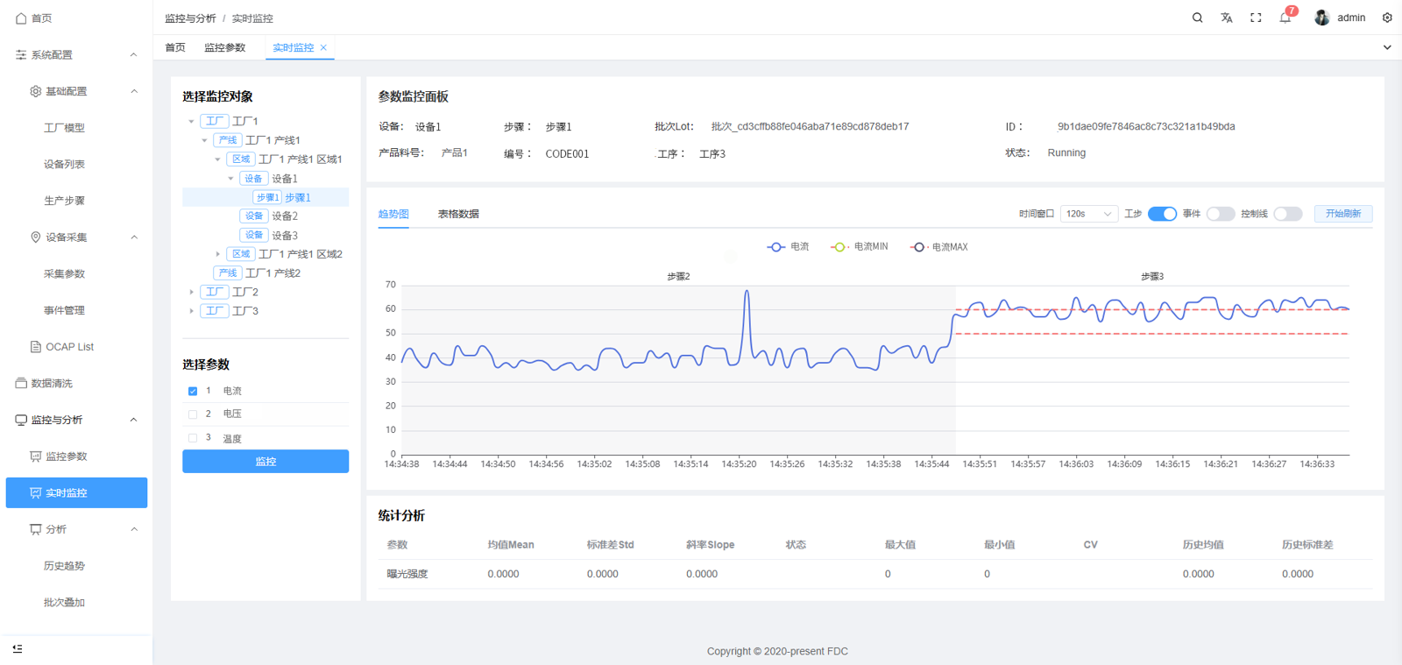
Task: Click the 实时监控 sidebar icon
Action: [x=36, y=493]
